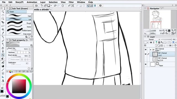Screen dimensions: 177x99
Task: Click the Eraser sub tool group tab
Action: coord(17,12)
